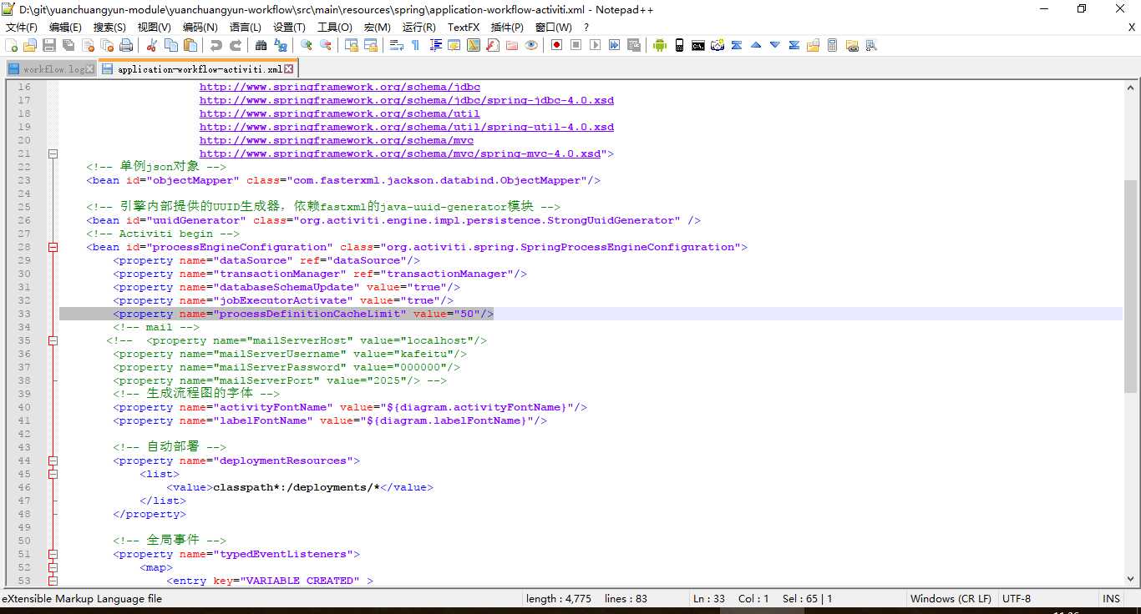Click the calculator toolbar icon
The image size is (1141, 614).
pos(832,45)
